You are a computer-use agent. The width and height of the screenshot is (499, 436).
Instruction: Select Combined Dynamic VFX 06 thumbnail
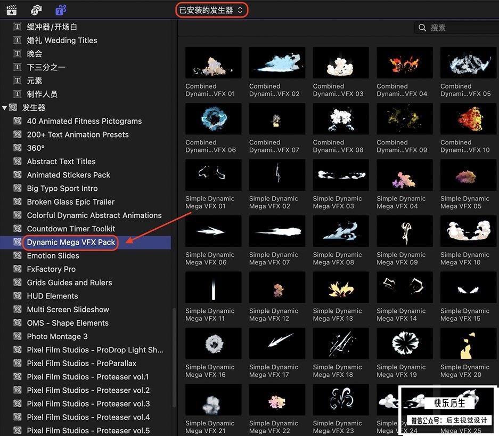click(213, 119)
